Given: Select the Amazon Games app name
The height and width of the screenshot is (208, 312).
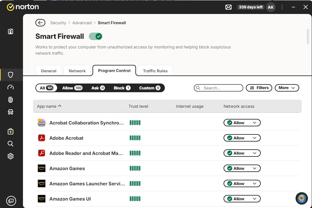Looking at the screenshot, I should (x=67, y=168).
